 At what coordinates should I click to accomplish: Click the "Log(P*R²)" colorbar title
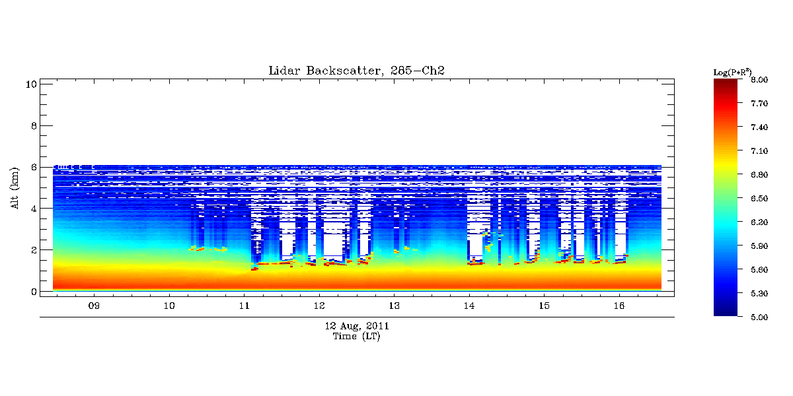[733, 71]
